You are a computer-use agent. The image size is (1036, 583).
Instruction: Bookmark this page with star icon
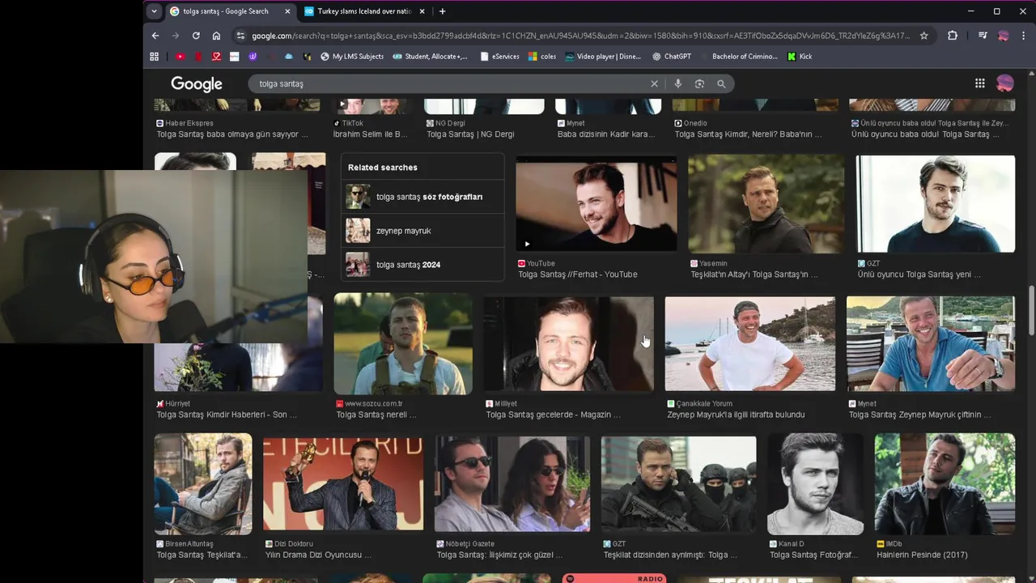[923, 36]
